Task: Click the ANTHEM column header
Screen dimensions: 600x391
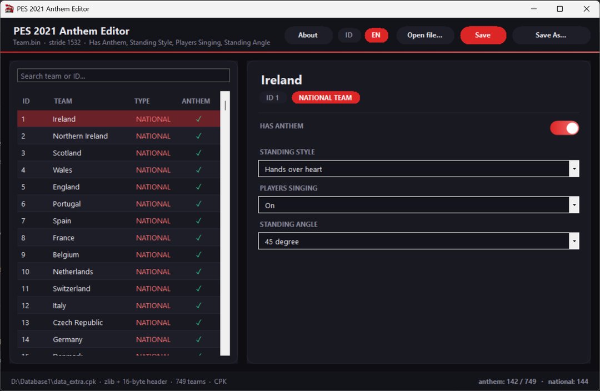Action: coord(196,101)
